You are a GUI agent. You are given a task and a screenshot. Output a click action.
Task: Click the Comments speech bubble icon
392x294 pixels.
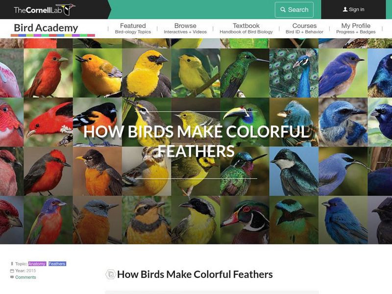click(x=12, y=277)
